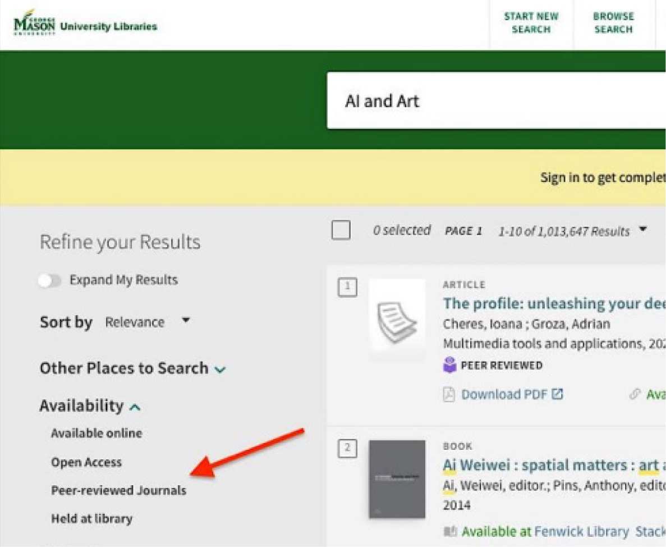The width and height of the screenshot is (666, 547).
Task: Open Sort by Relevance dropdown
Action: [147, 322]
